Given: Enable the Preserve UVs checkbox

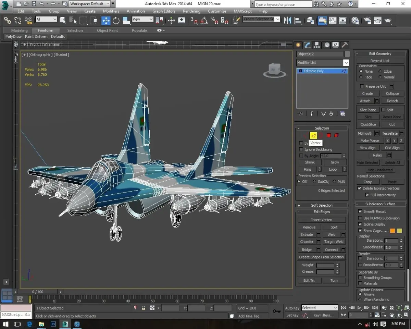Looking at the screenshot, I should (x=362, y=86).
